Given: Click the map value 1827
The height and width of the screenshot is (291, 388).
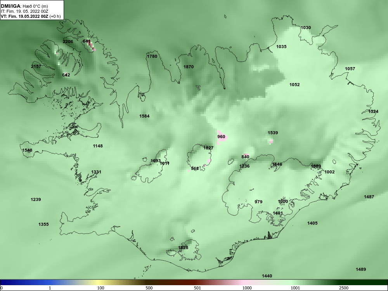Looking at the screenshot, I should (x=208, y=148).
